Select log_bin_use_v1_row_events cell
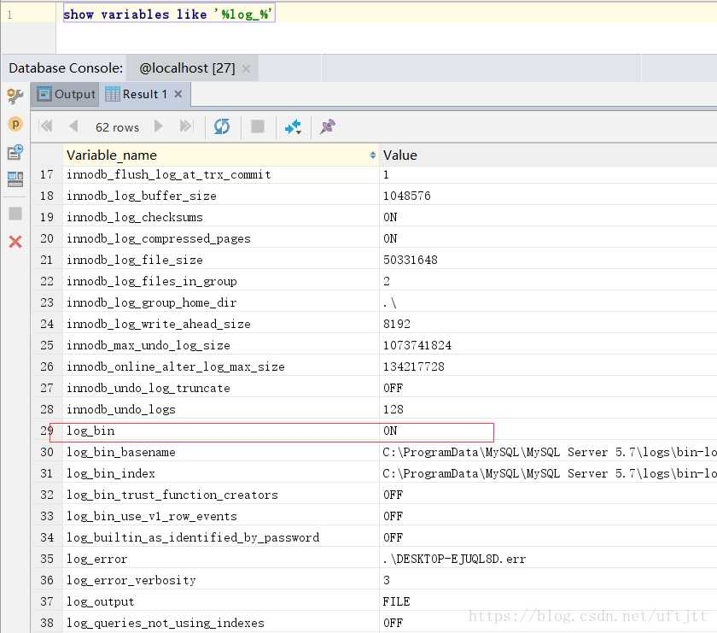This screenshot has height=633, width=717. (x=221, y=516)
